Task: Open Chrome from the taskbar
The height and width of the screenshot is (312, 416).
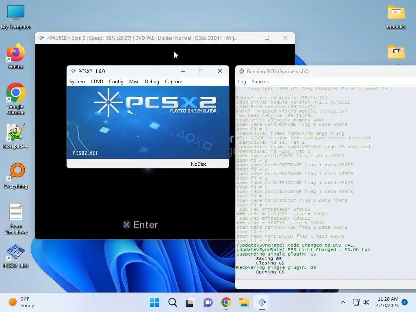Action: click(x=226, y=302)
